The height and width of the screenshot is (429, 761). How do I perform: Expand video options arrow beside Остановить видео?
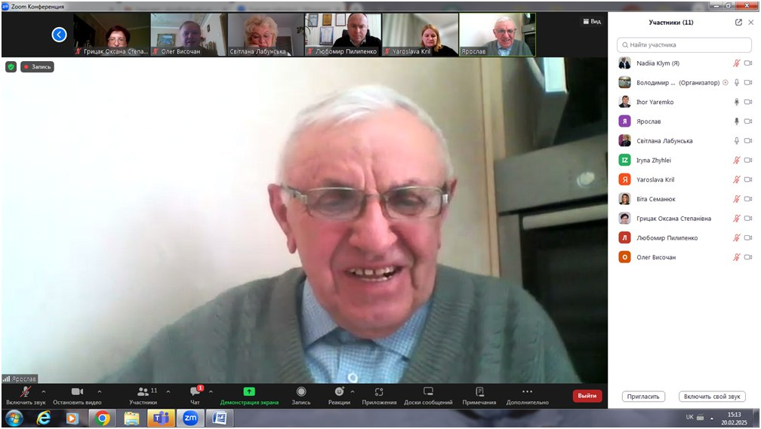pos(100,391)
